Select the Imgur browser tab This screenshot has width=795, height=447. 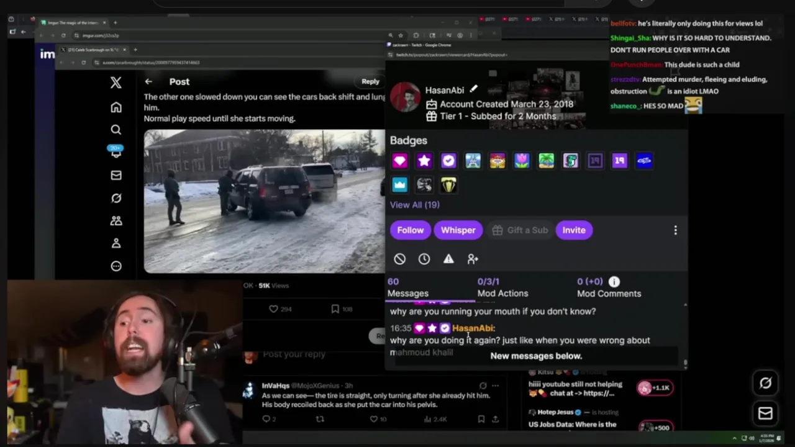point(73,22)
